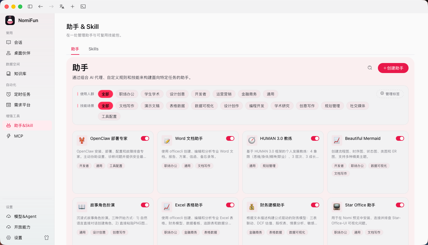428x245 pixels.
Task: Click the 财务建模助手 money bag icon
Action: (x=252, y=207)
